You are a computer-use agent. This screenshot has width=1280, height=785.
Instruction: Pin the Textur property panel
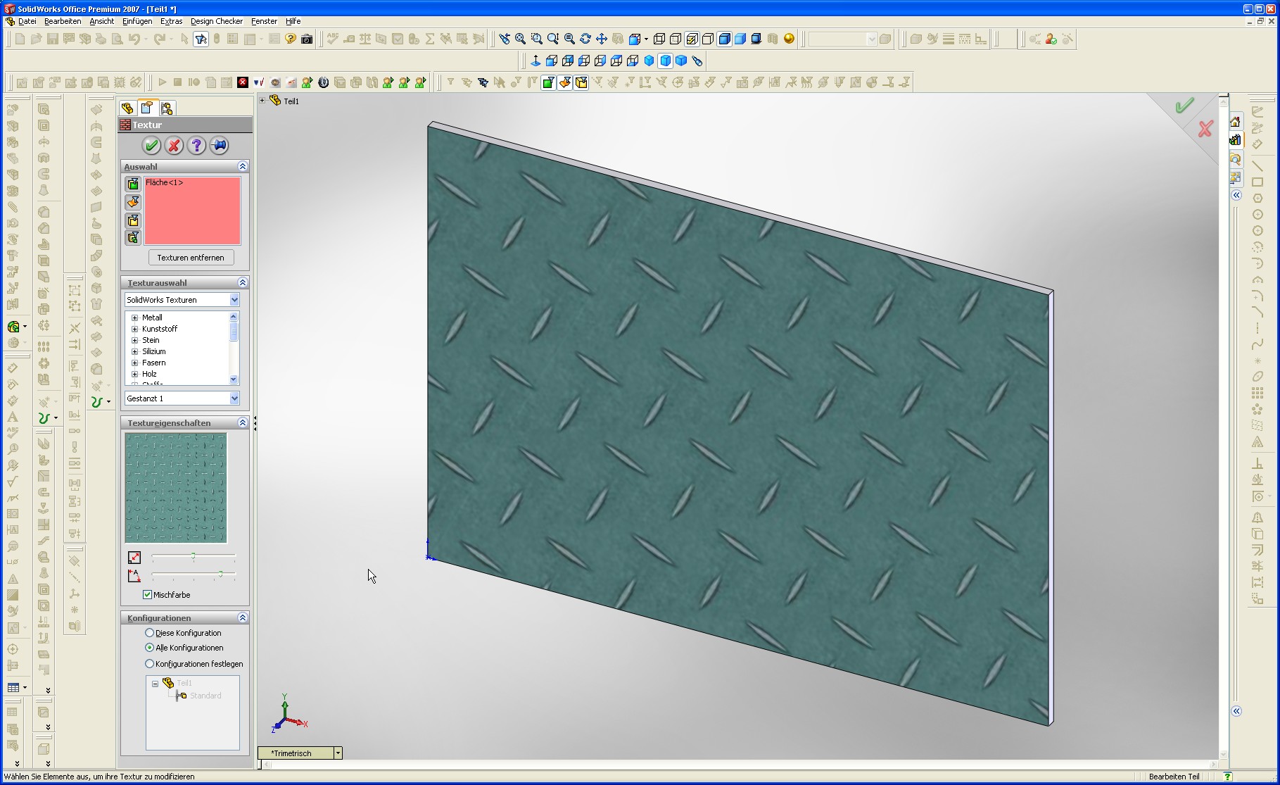point(219,146)
